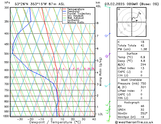Click the Hodograph section heading in table
The width and height of the screenshot is (161, 124).
(x=132, y=103)
